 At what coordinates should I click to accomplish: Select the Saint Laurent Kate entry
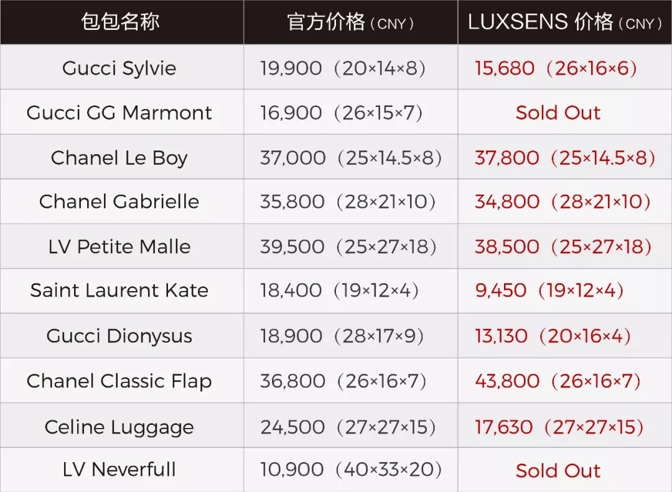coord(119,290)
